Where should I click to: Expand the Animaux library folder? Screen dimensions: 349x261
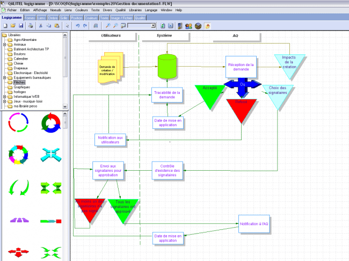coord(4,45)
